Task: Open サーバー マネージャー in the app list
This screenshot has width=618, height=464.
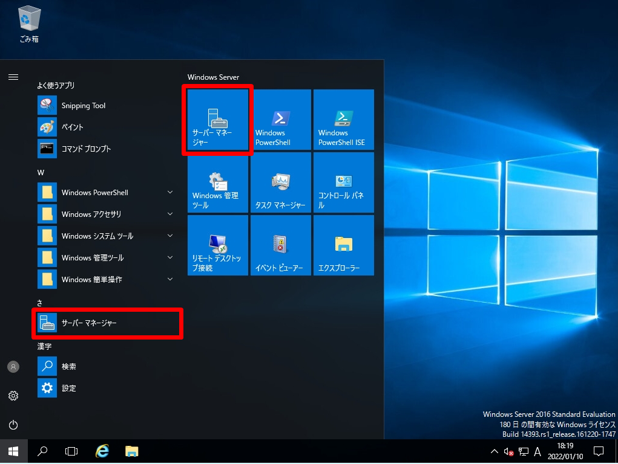Action: tap(107, 323)
